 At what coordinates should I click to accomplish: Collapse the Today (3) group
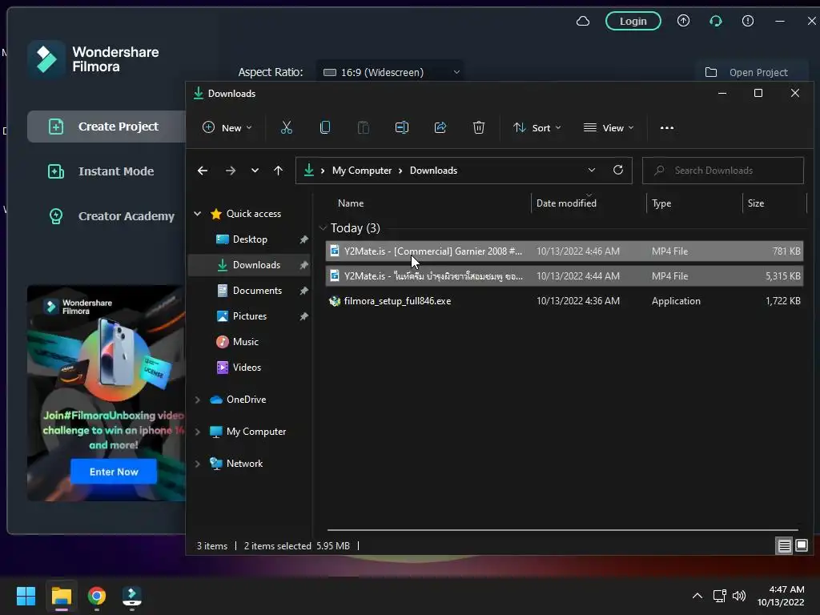(323, 228)
